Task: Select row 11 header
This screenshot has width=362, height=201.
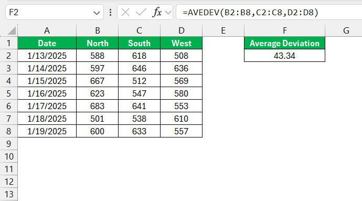Action: [9, 169]
